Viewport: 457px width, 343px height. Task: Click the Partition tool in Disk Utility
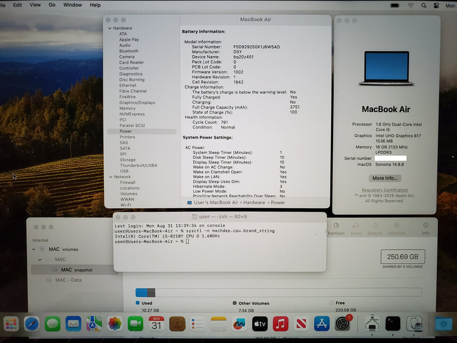pos(336,229)
